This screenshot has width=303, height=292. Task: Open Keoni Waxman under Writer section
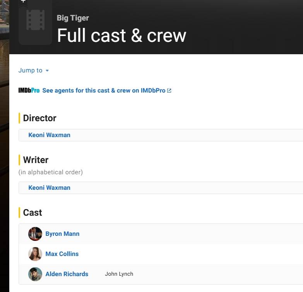coord(49,188)
